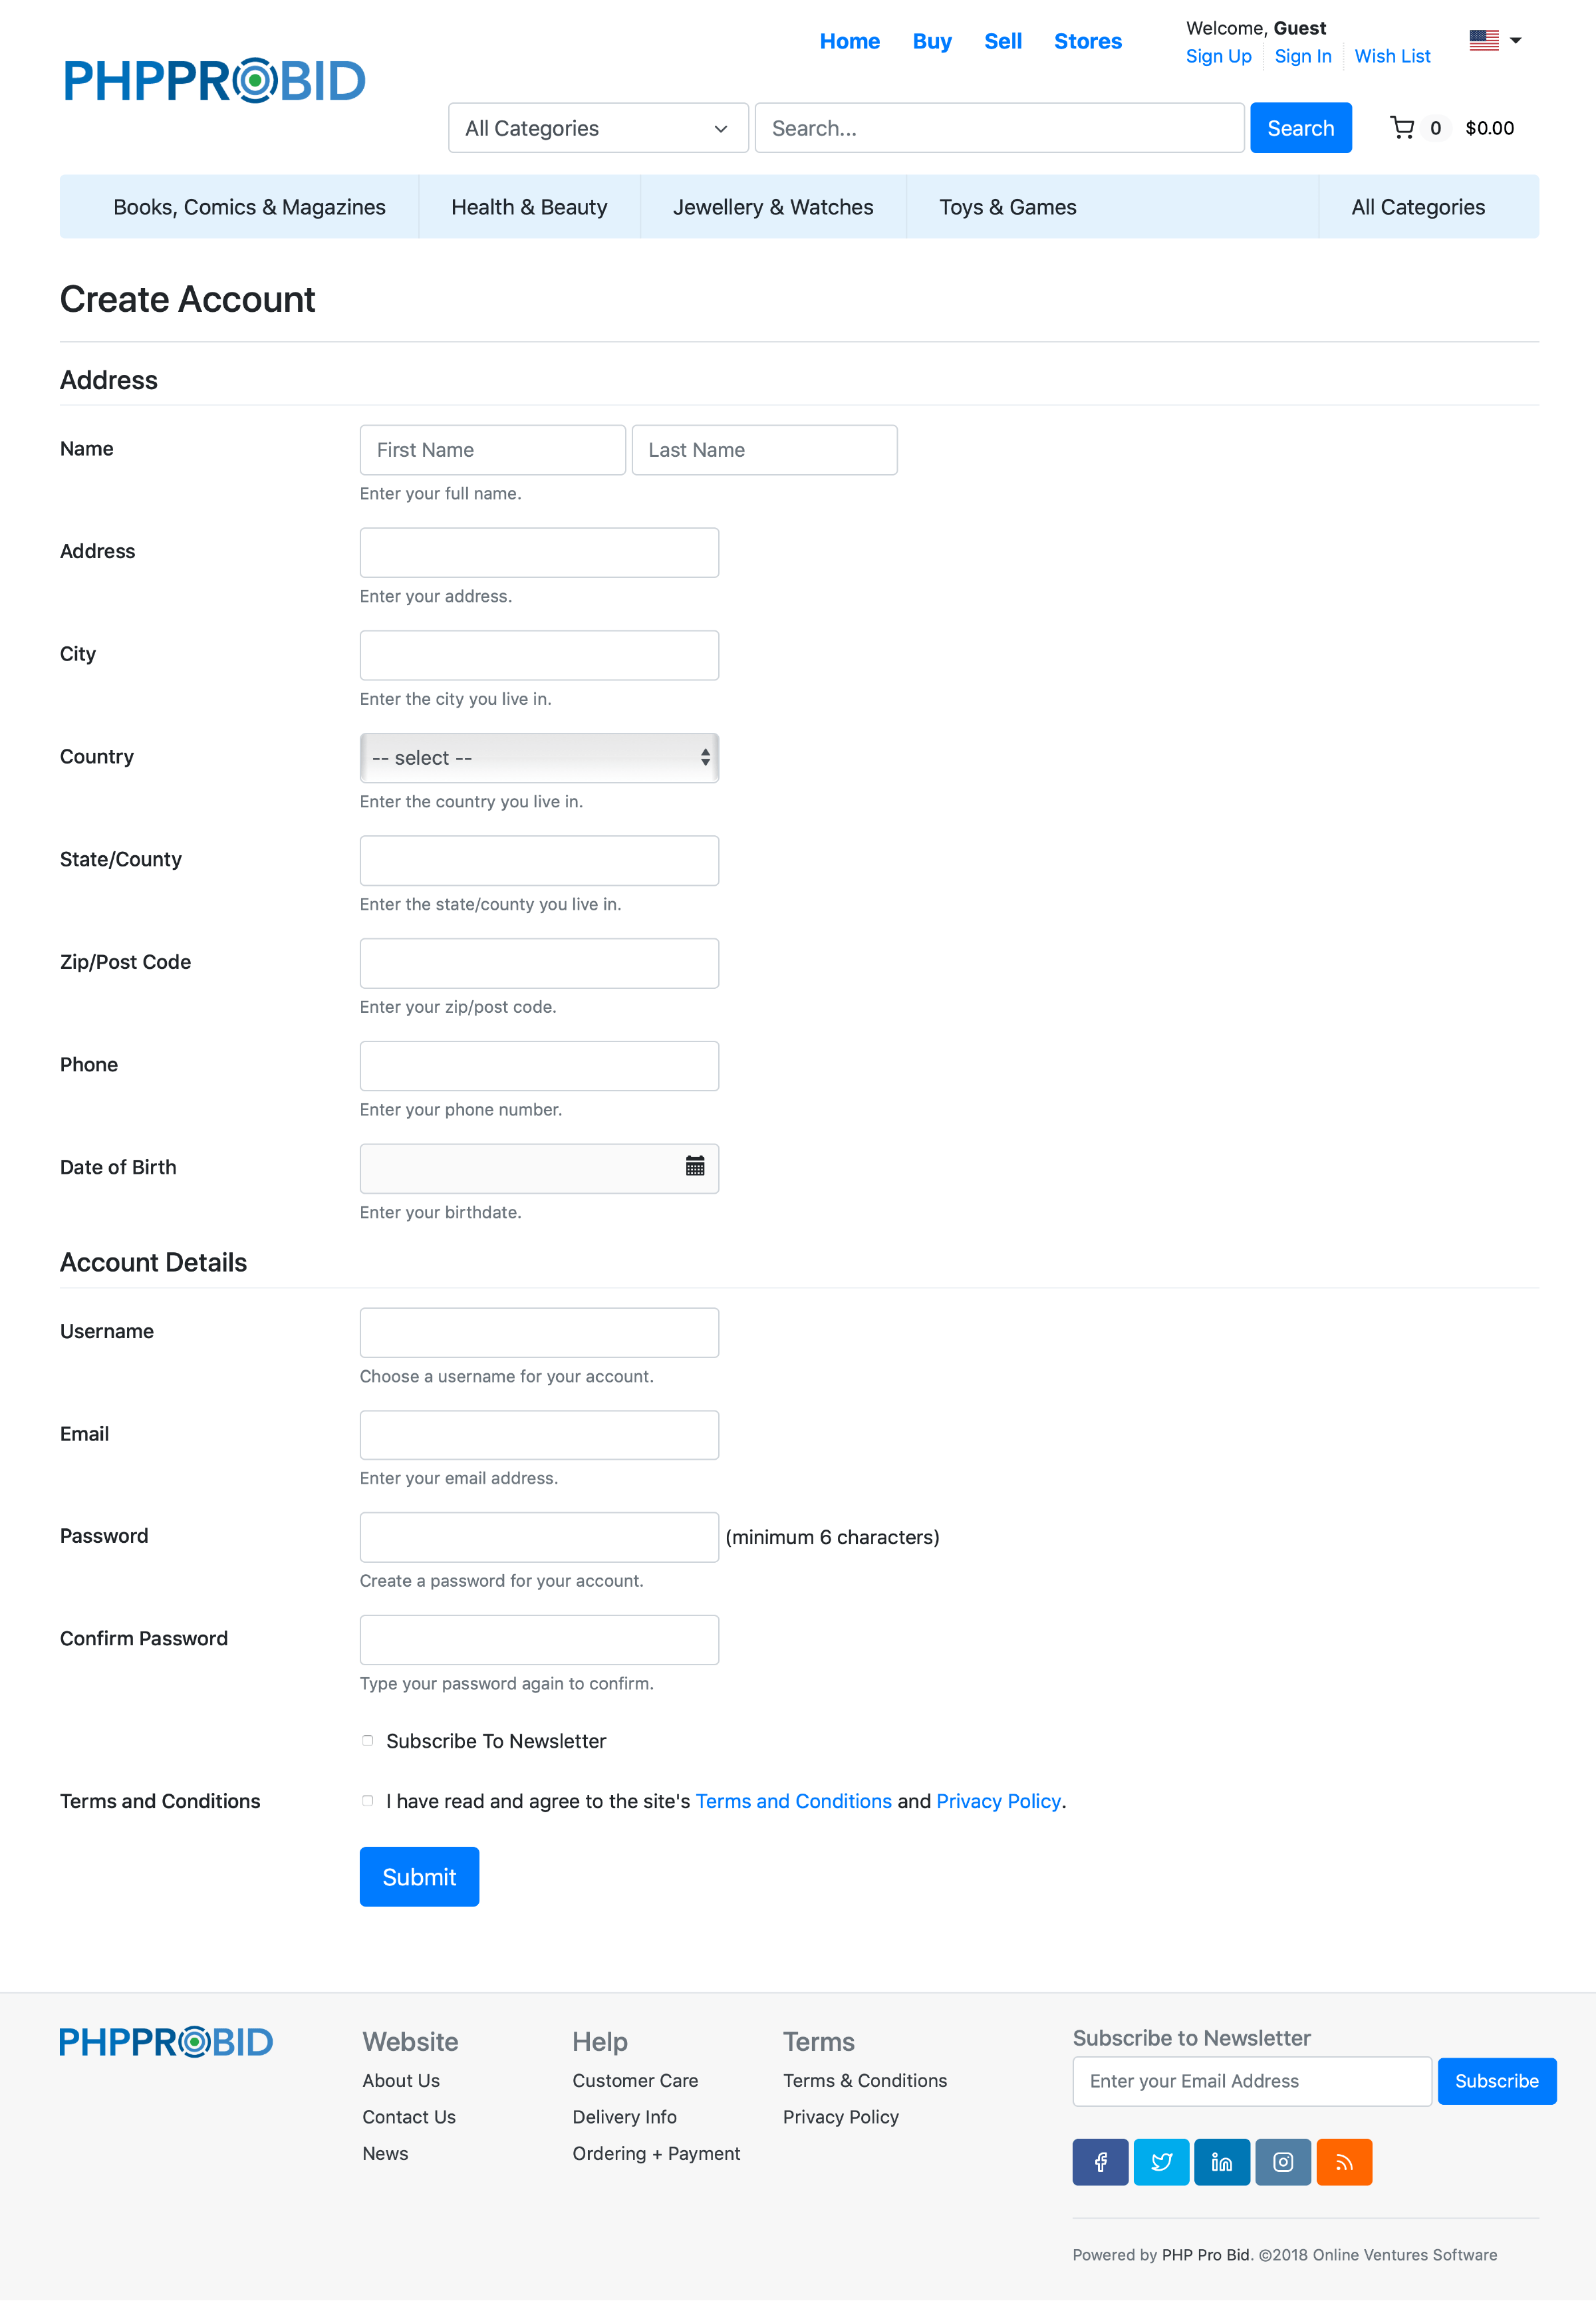The image size is (1596, 2301).
Task: Open the Twitter social link
Action: pyautogui.click(x=1161, y=2162)
